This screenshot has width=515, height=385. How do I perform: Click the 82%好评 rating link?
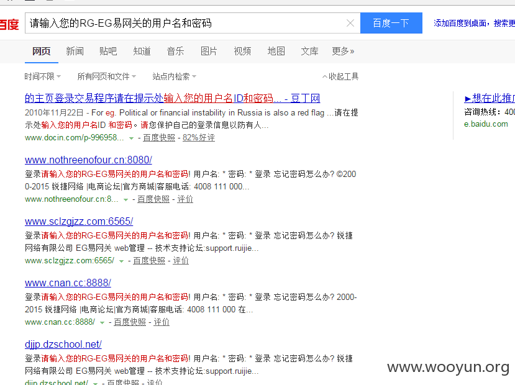click(199, 137)
